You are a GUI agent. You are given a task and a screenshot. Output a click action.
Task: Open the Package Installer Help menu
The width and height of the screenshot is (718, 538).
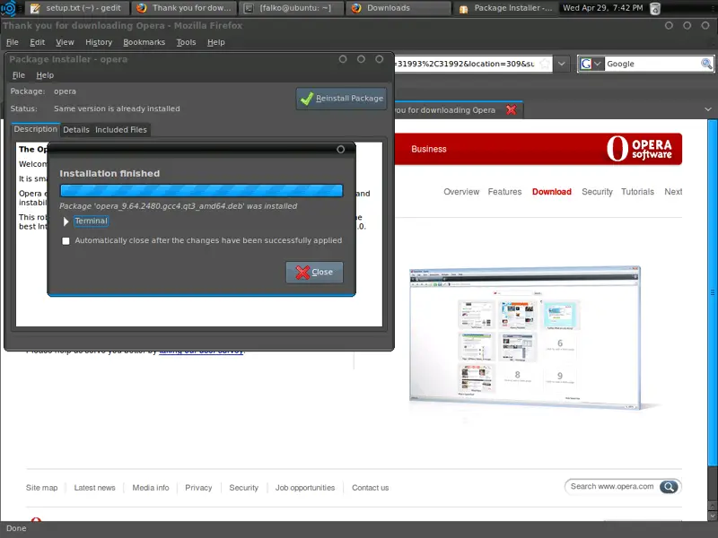coord(45,75)
